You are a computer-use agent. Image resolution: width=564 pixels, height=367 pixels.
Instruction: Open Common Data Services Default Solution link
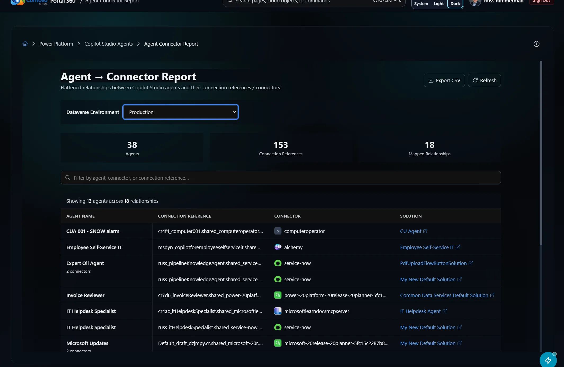coord(444,295)
